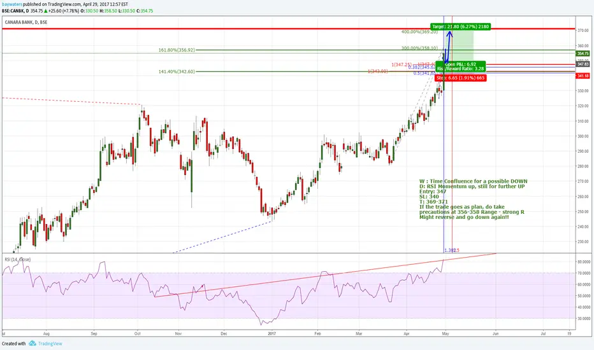Viewport: 594px width, 350px height.
Task: Click the 'C:354.75' close value in header
Action: [145, 11]
